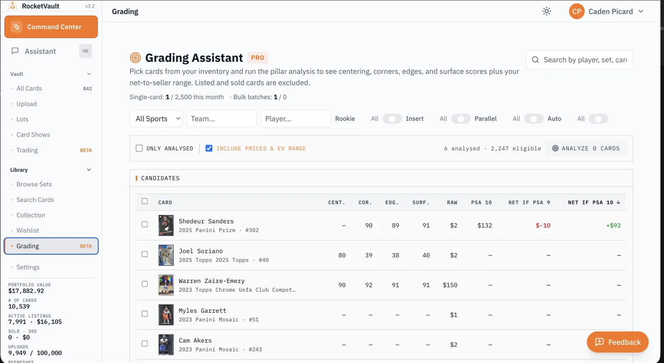Check the Only Analysed checkbox
This screenshot has height=363, width=664.
pyautogui.click(x=139, y=148)
